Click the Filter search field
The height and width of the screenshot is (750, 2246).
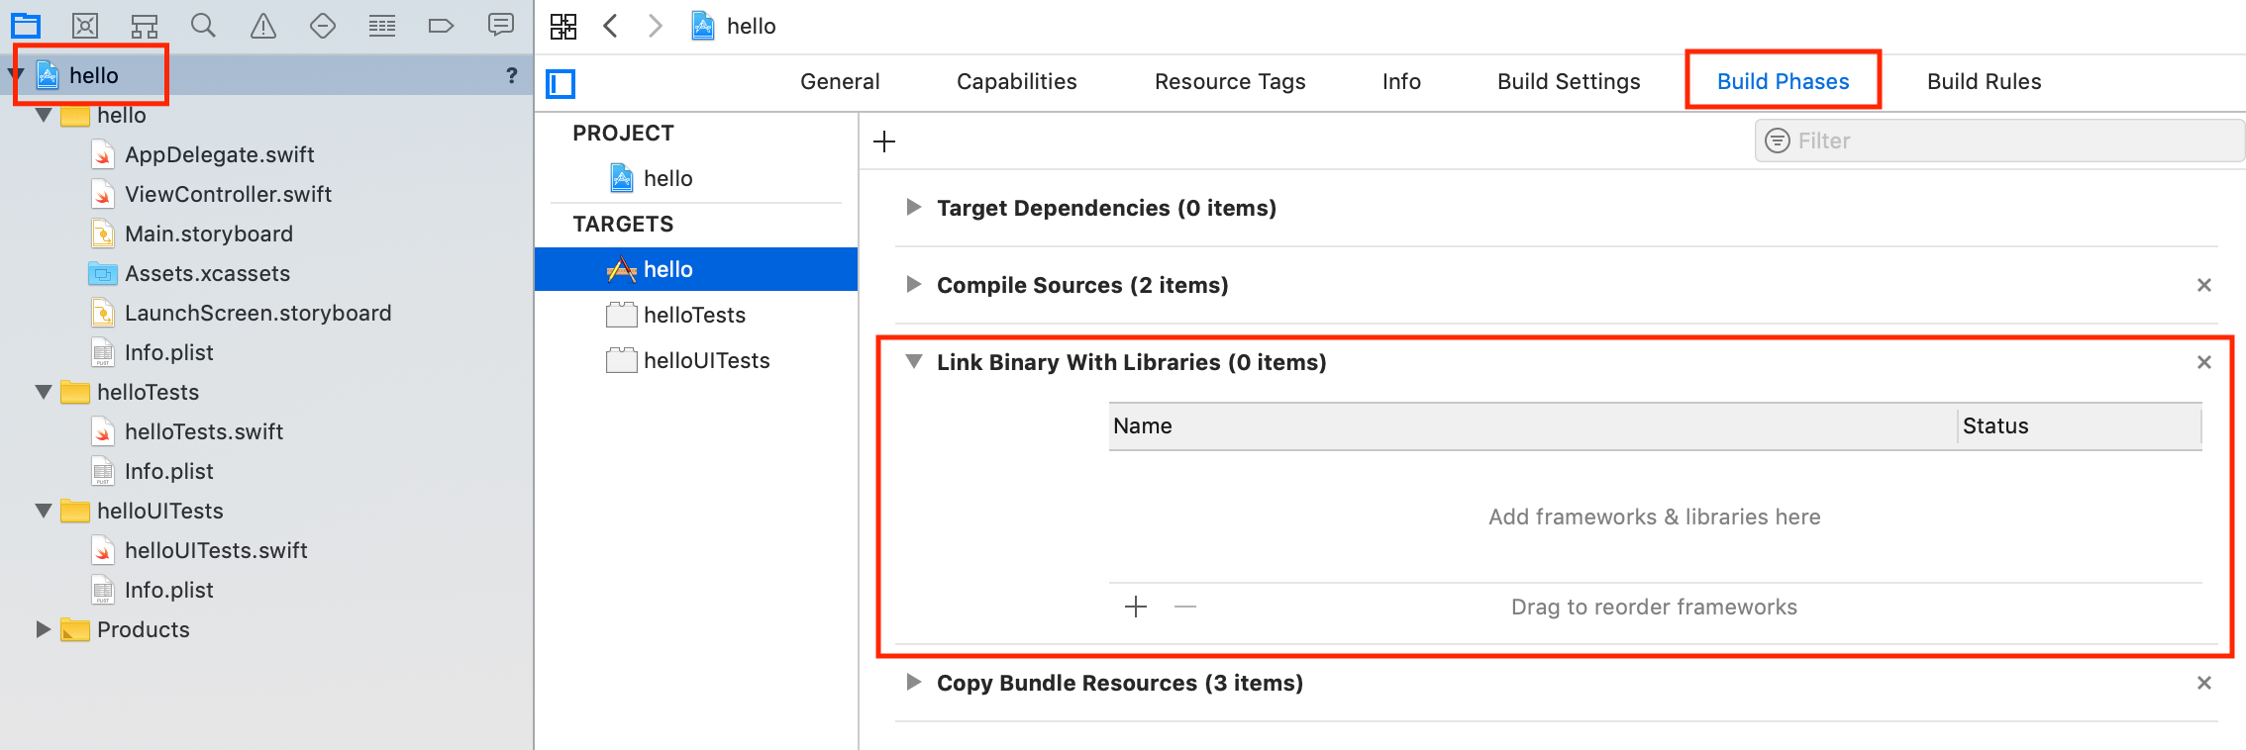coord(1999,141)
